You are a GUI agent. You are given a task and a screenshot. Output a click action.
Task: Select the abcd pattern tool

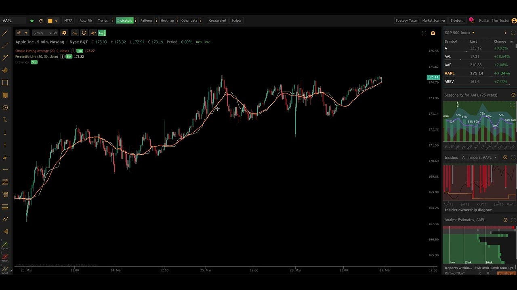[5, 270]
